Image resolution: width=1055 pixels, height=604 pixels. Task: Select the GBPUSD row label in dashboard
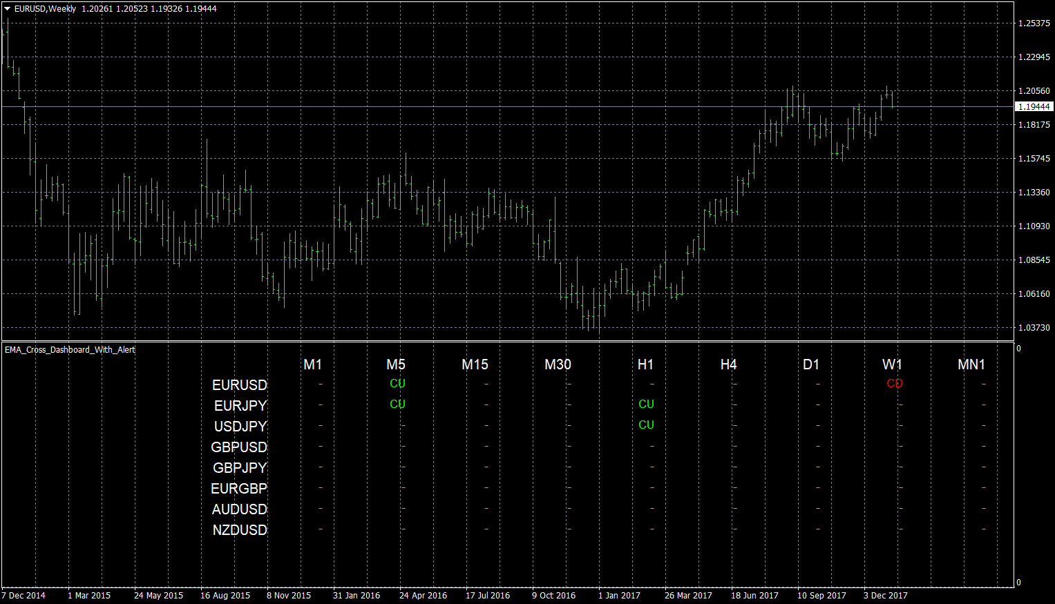pyautogui.click(x=239, y=447)
